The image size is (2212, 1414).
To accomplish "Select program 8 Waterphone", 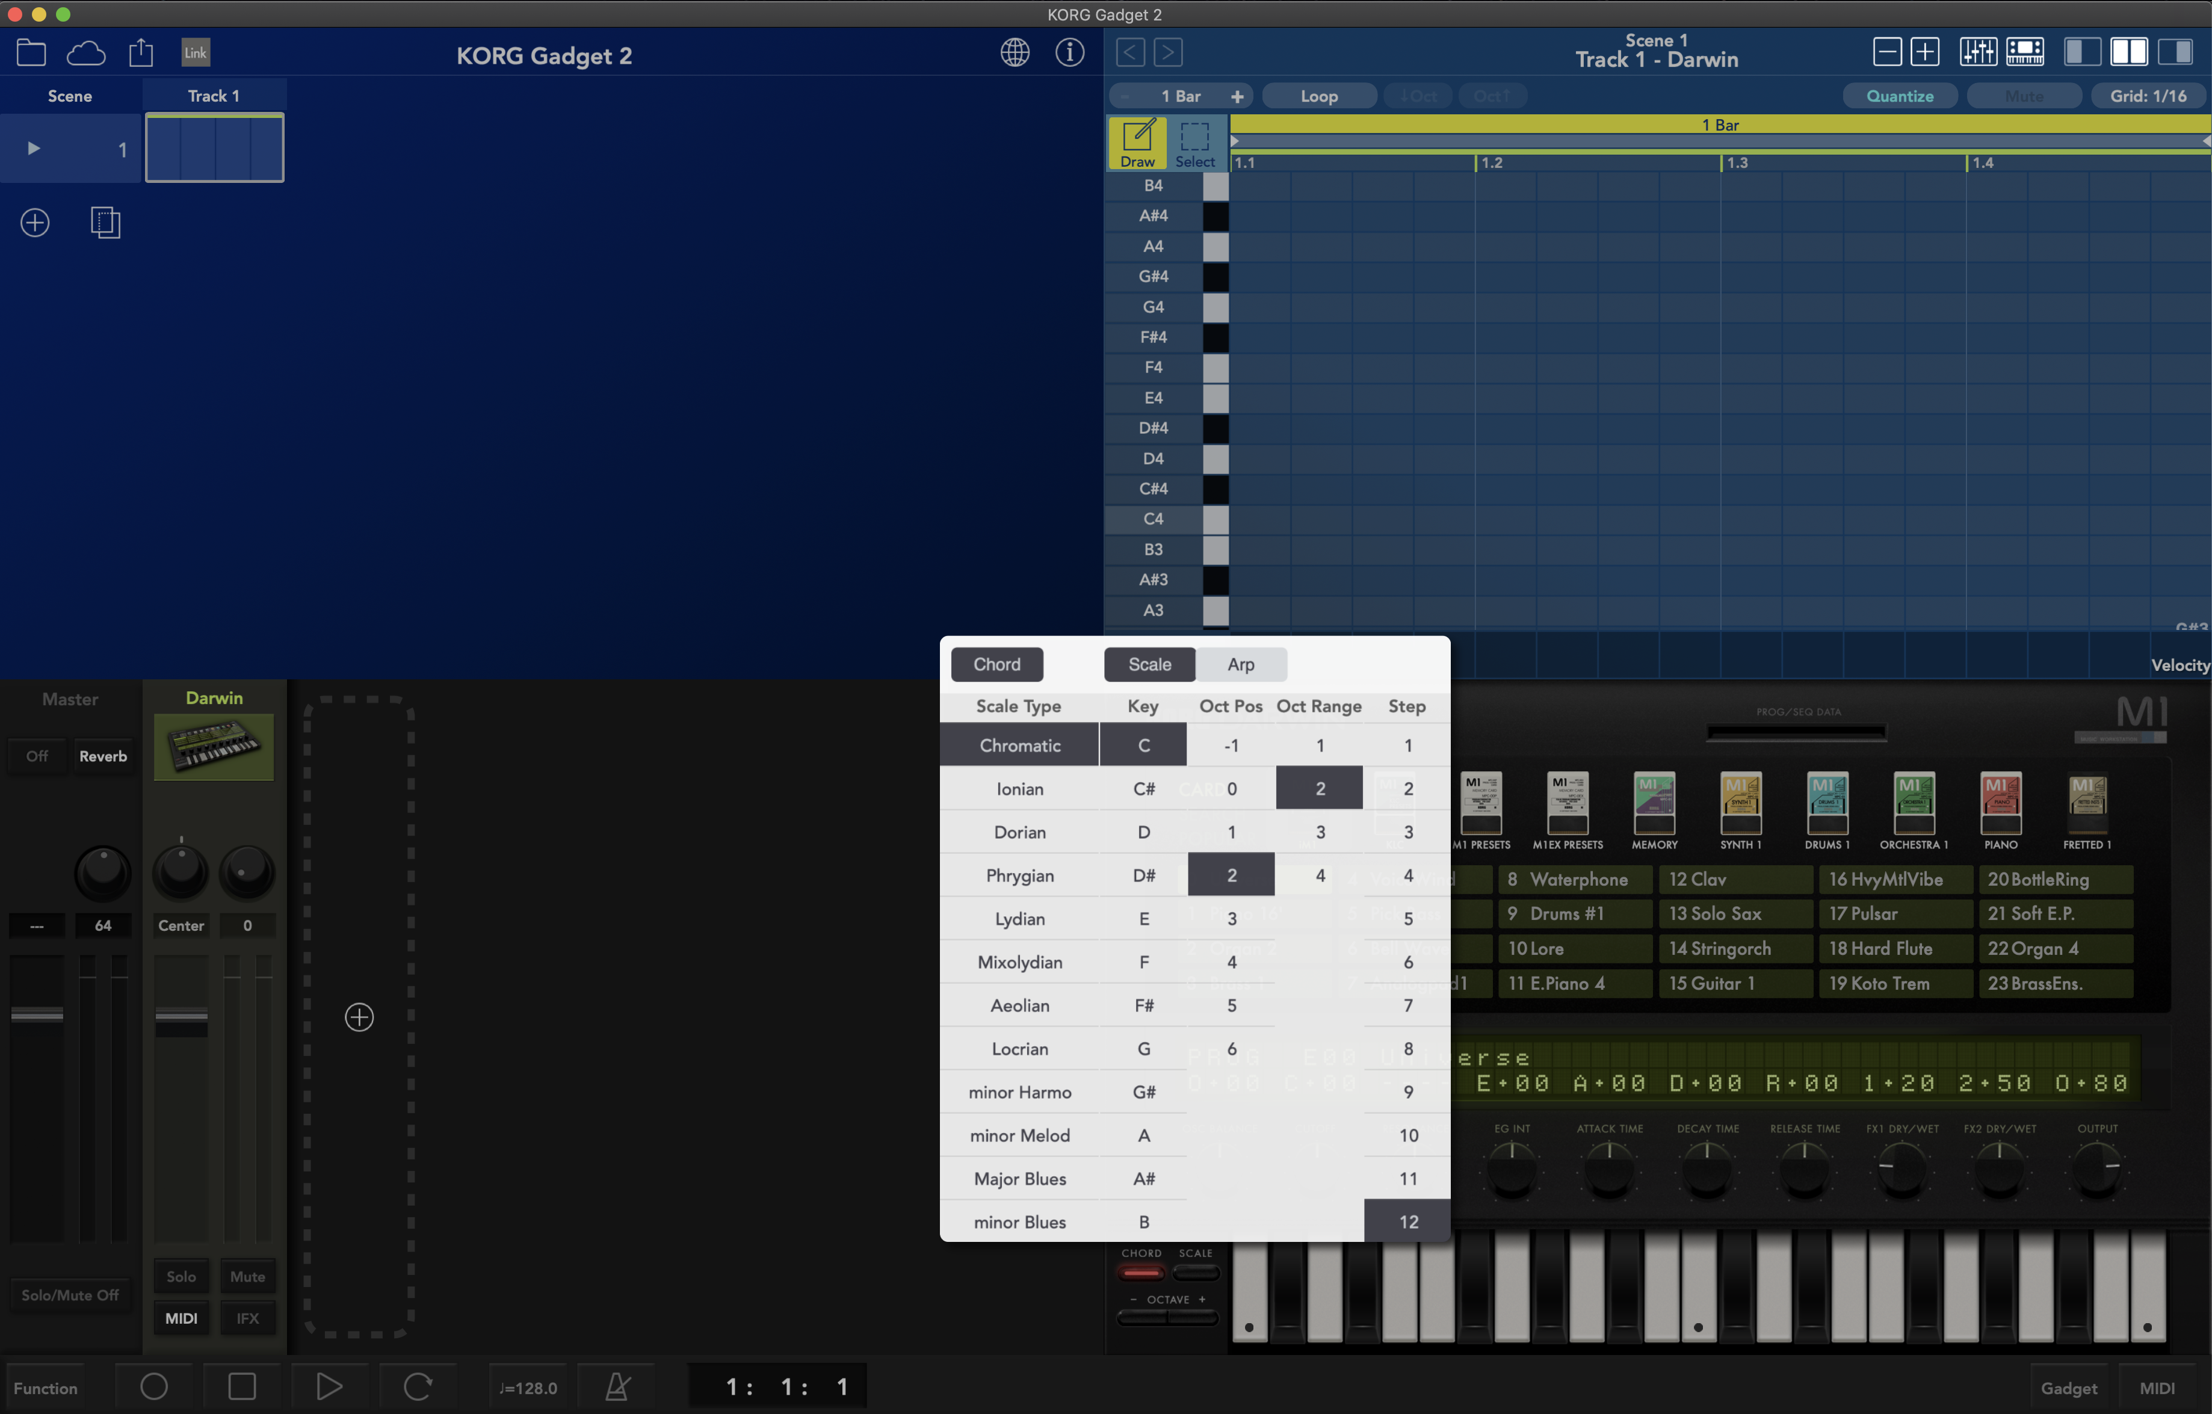I will [x=1575, y=879].
